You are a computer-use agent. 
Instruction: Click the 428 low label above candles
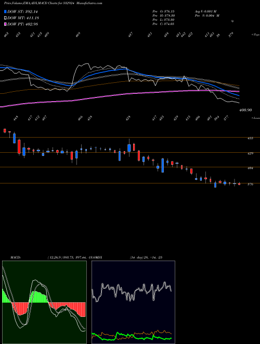[x=128, y=118]
